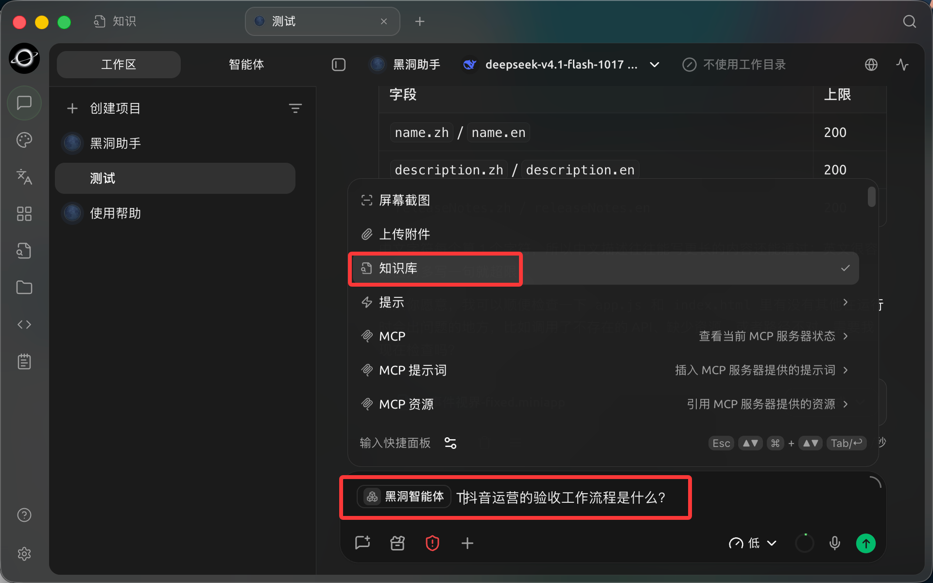933x583 pixels.
Task: Open the 使用帮助 list item
Action: (x=175, y=213)
